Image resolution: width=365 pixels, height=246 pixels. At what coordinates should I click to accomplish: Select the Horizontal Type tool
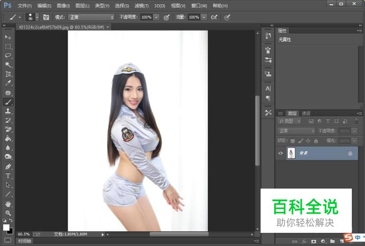(x=8, y=176)
